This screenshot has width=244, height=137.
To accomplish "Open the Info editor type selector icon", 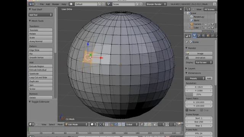I will click(31, 4).
